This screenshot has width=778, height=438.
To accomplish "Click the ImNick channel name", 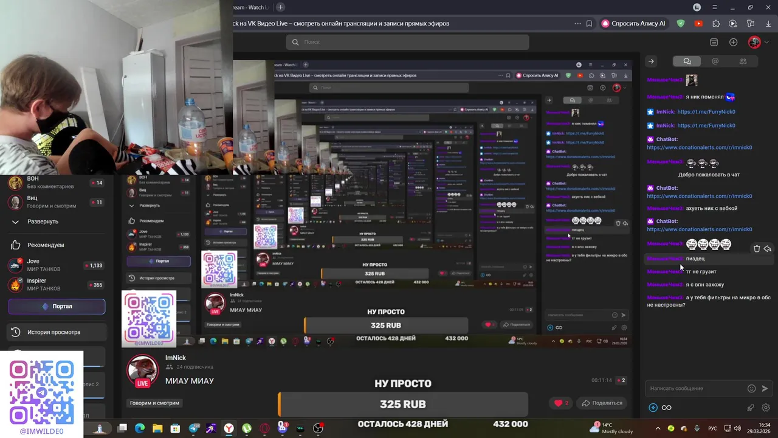I will point(176,358).
